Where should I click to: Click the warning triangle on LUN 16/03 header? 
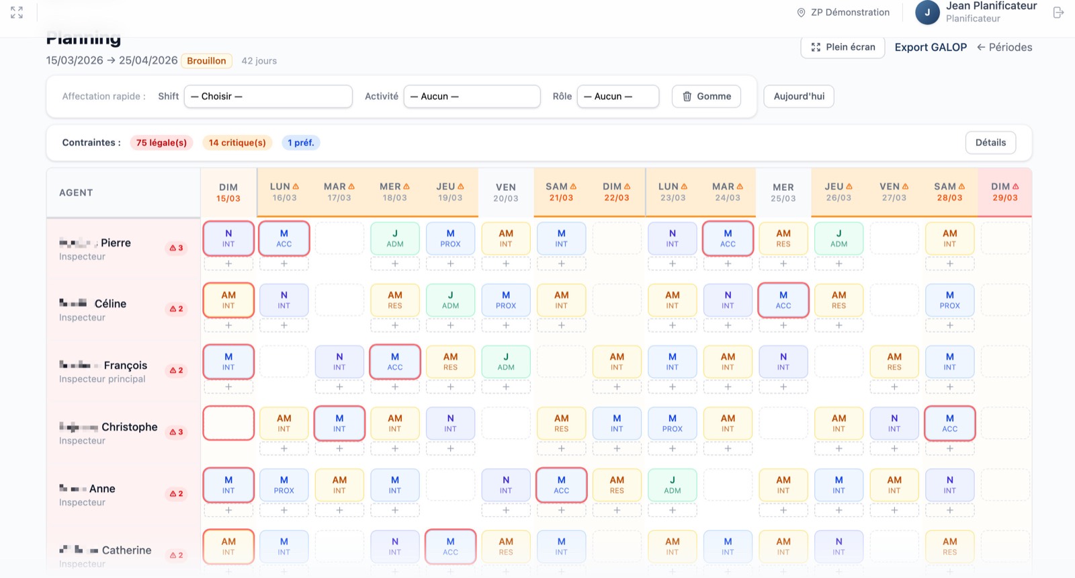[x=296, y=187]
